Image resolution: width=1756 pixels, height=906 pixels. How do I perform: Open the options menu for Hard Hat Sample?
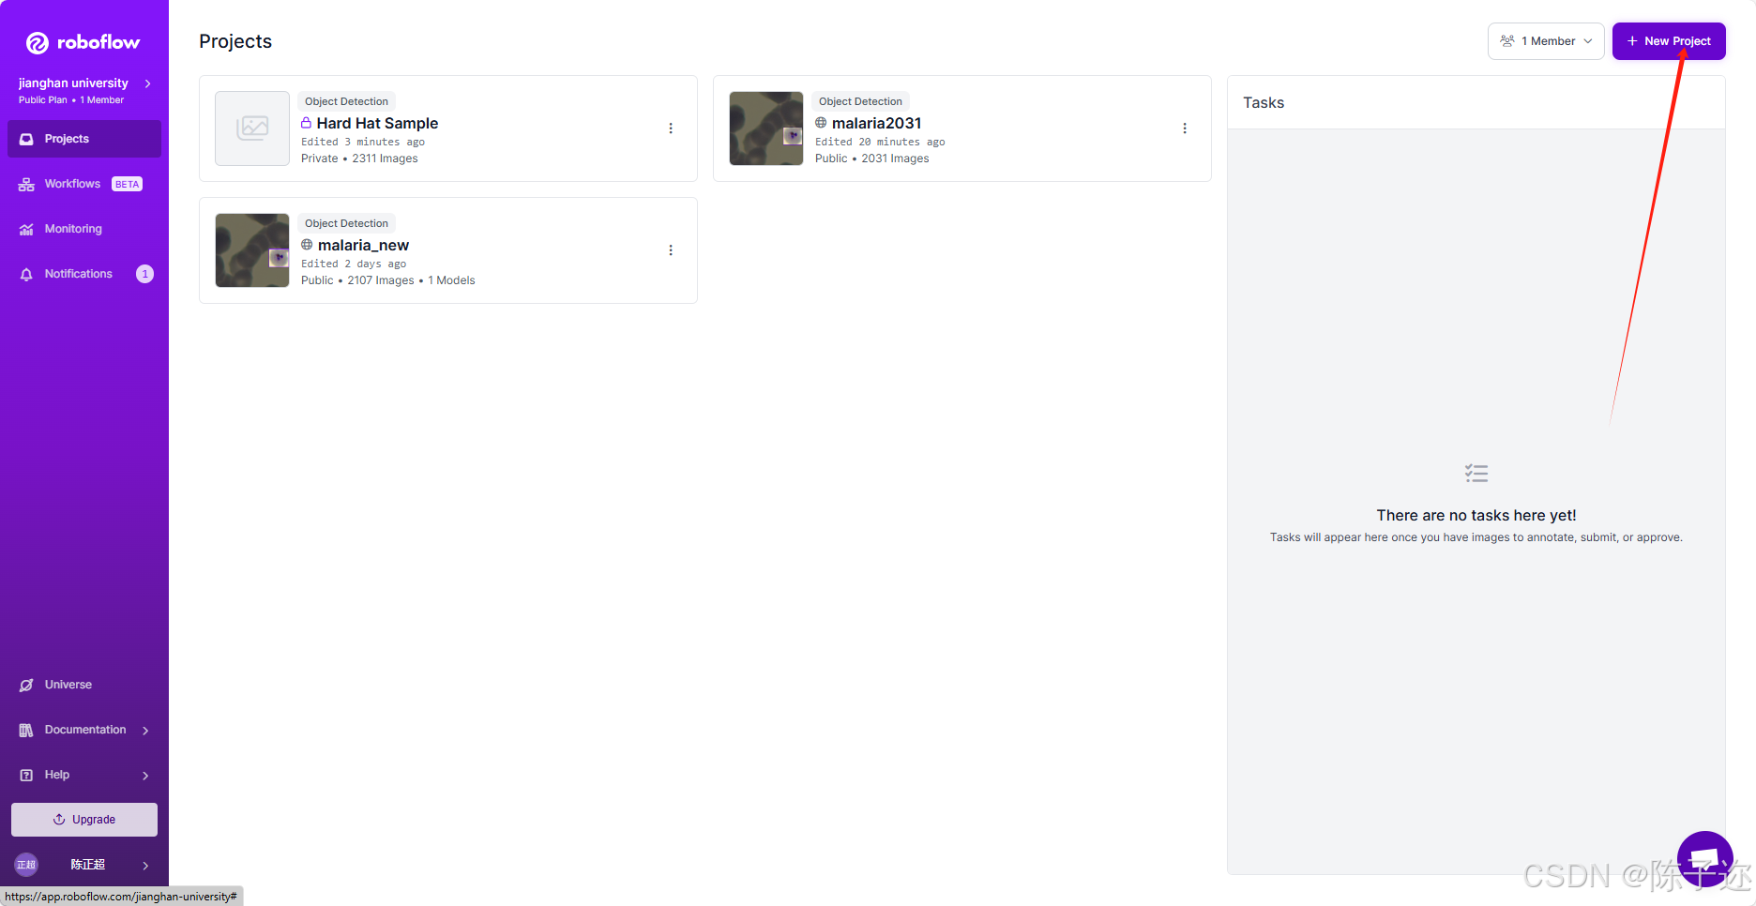coord(671,128)
